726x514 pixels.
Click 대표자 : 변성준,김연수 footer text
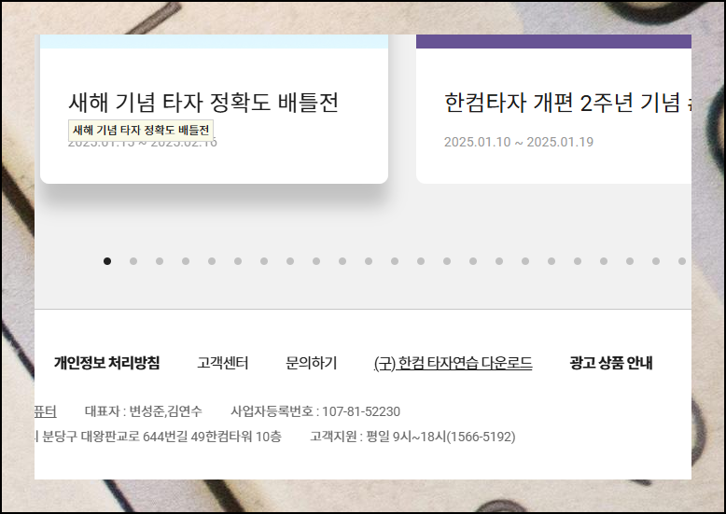coord(144,411)
